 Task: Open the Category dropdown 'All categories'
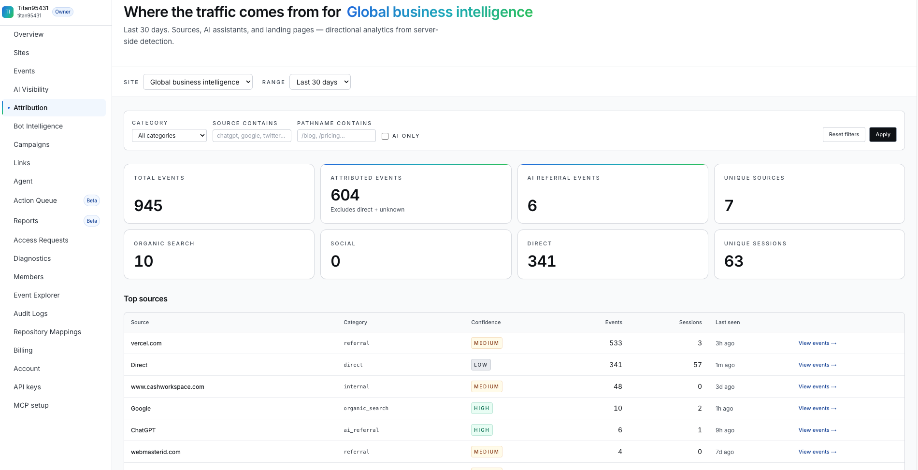pyautogui.click(x=169, y=136)
